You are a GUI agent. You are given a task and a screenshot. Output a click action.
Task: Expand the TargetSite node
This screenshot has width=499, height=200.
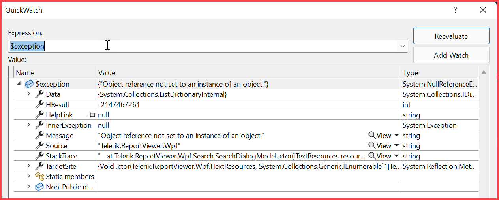pyautogui.click(x=28, y=166)
